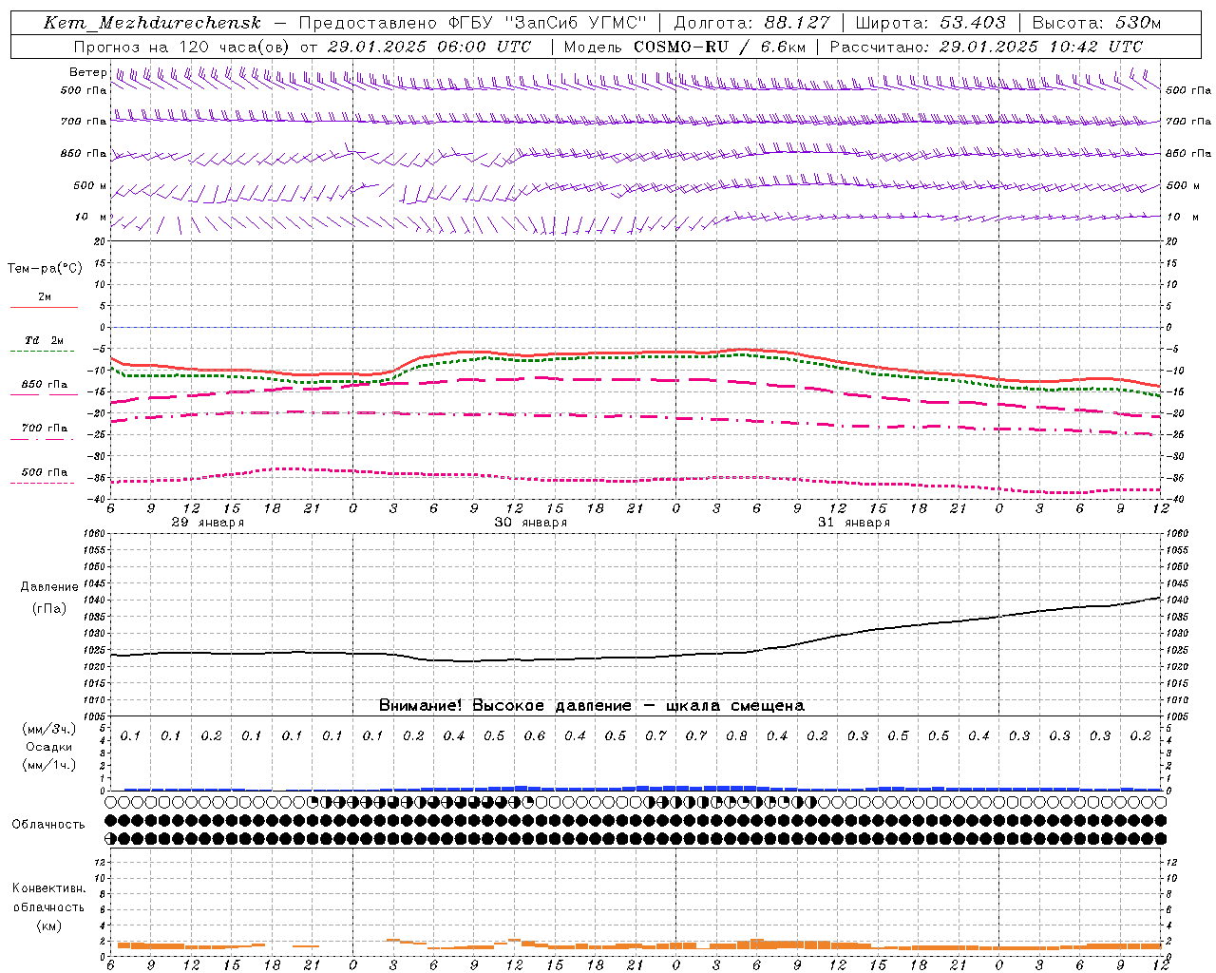Click the (мм/1ч.) unit label
Screen dimensions: 1216x973
(x=48, y=765)
